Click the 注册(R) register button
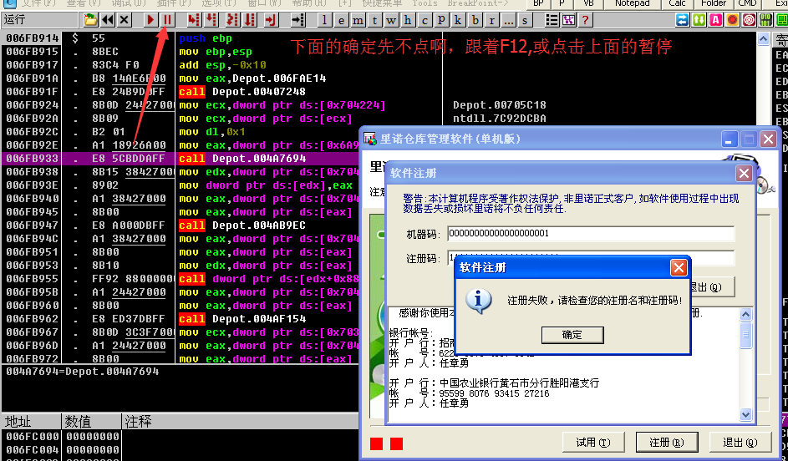Viewport: 788px width, 461px height. (x=666, y=443)
